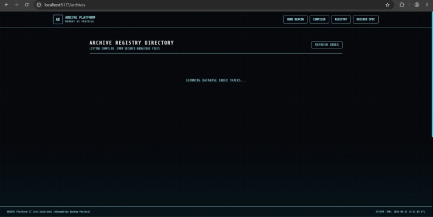Screen dimensions: 433x217
Task: Open the browser extensions puzzle icon
Action: [x=402, y=5]
